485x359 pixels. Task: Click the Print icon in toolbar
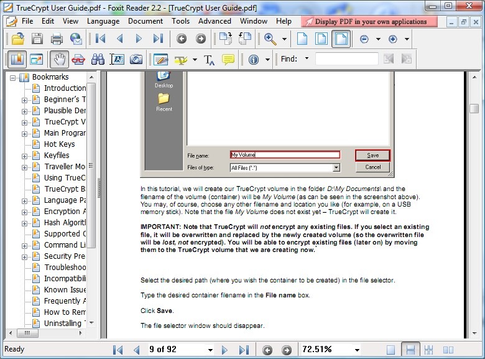coord(57,39)
